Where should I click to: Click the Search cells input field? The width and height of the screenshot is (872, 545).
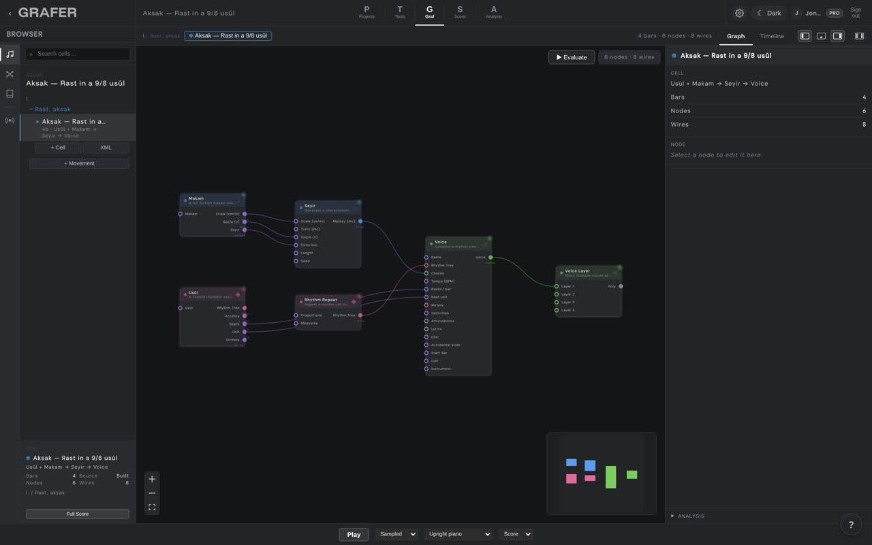78,54
